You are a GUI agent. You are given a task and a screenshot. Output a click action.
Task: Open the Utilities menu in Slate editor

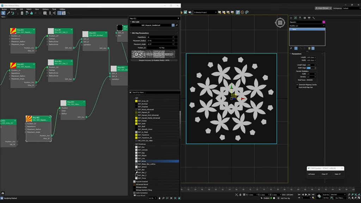(62, 9)
